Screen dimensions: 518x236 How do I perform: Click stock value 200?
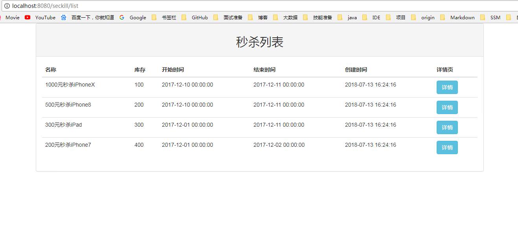click(139, 105)
